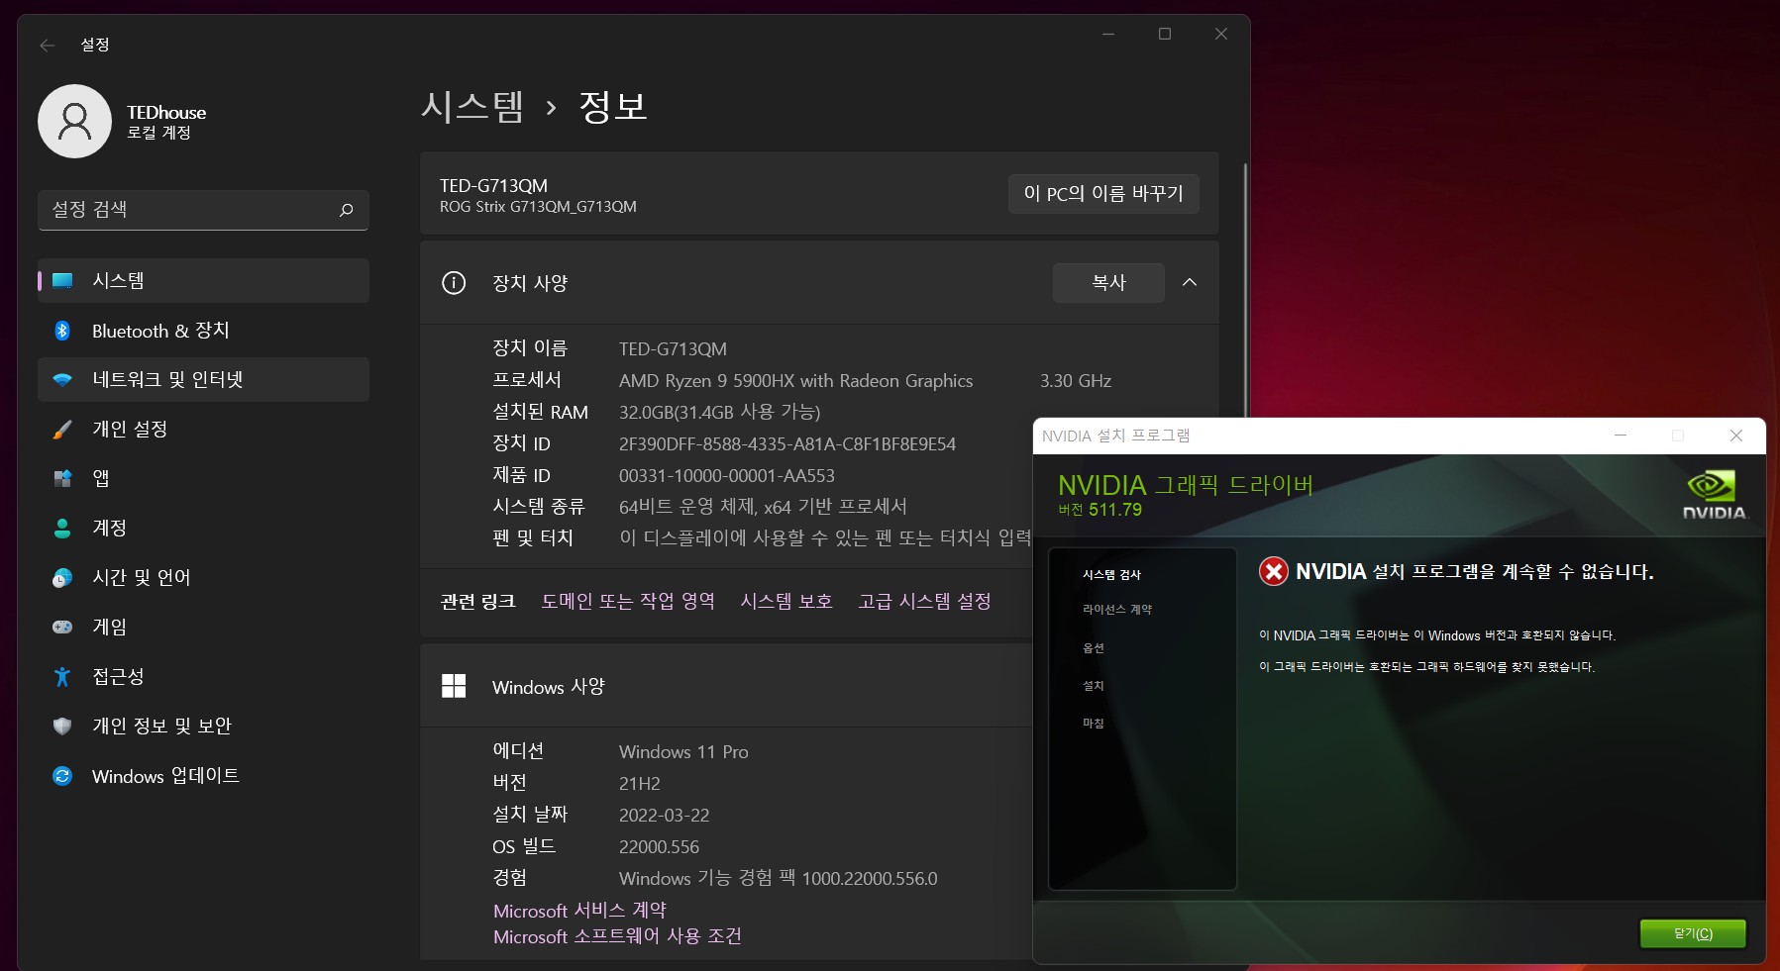Open 앱 settings category

tap(203, 479)
